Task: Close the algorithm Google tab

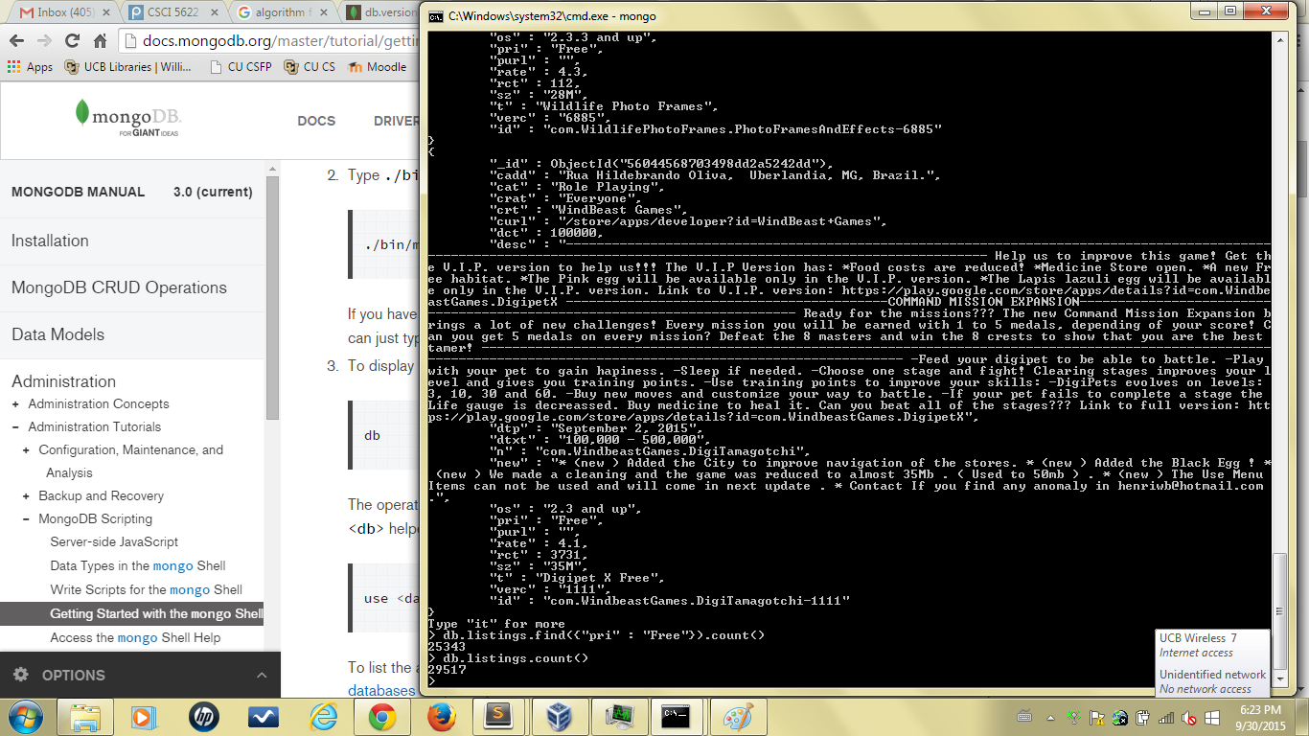Action: tap(326, 13)
